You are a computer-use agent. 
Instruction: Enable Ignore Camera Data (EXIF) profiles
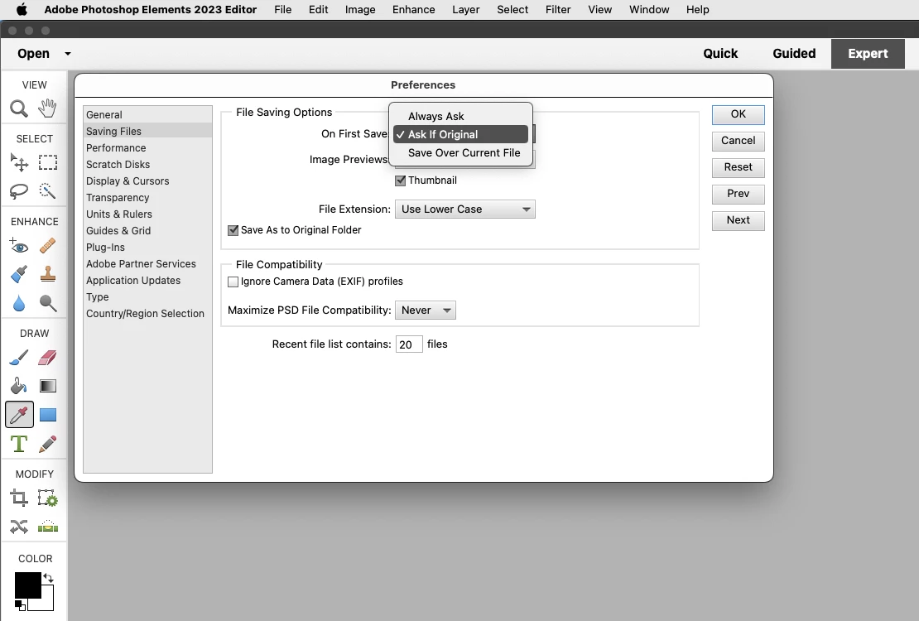click(233, 282)
